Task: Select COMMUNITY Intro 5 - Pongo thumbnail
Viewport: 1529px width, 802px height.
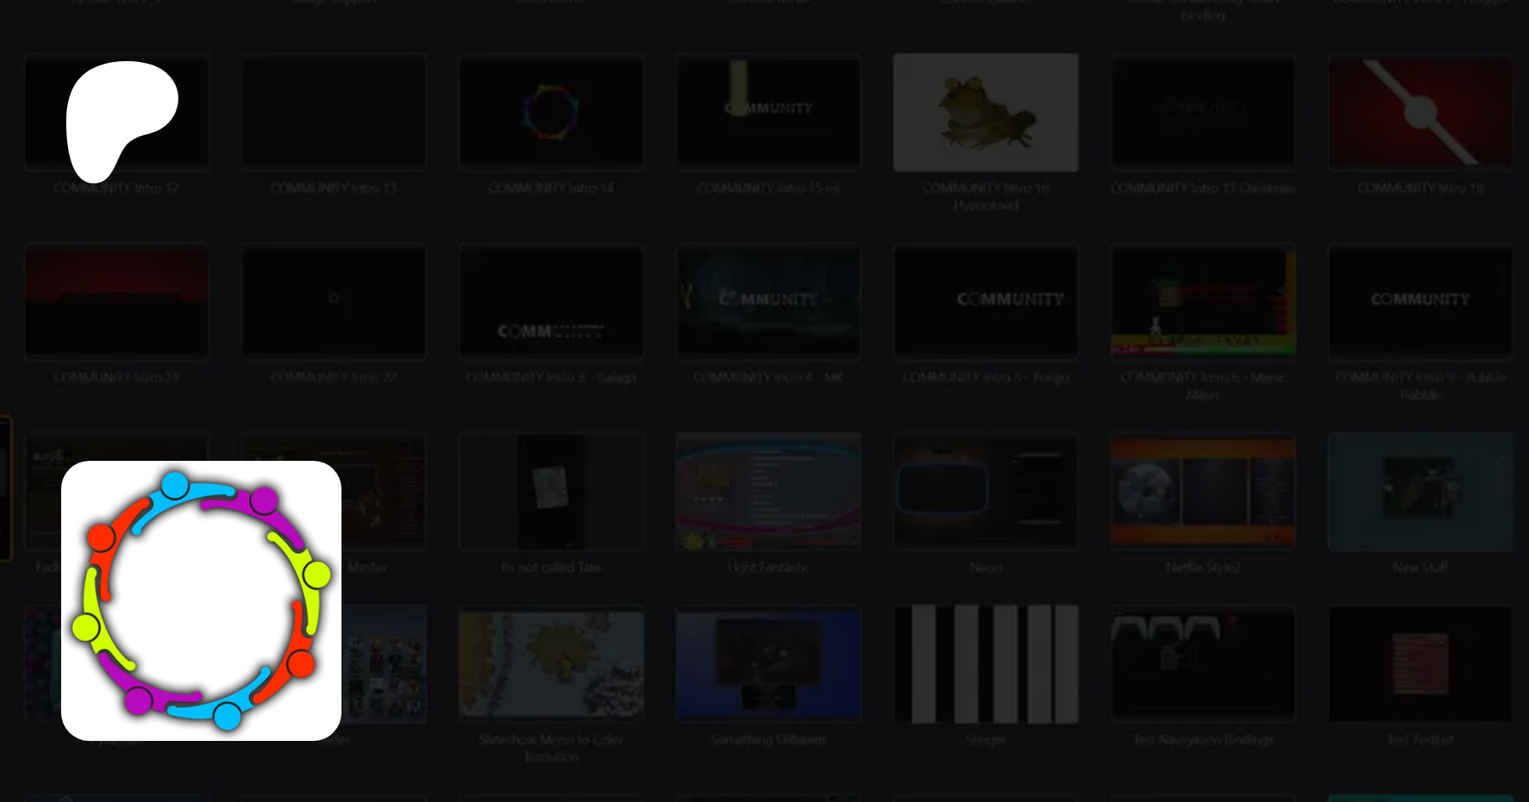Action: [985, 301]
